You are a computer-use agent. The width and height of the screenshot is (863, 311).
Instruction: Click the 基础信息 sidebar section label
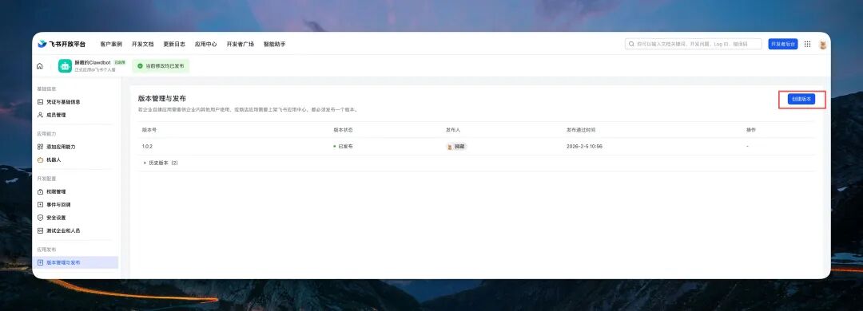[x=46, y=89]
